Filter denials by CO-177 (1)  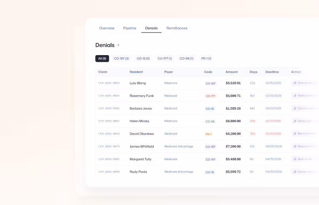[165, 59]
